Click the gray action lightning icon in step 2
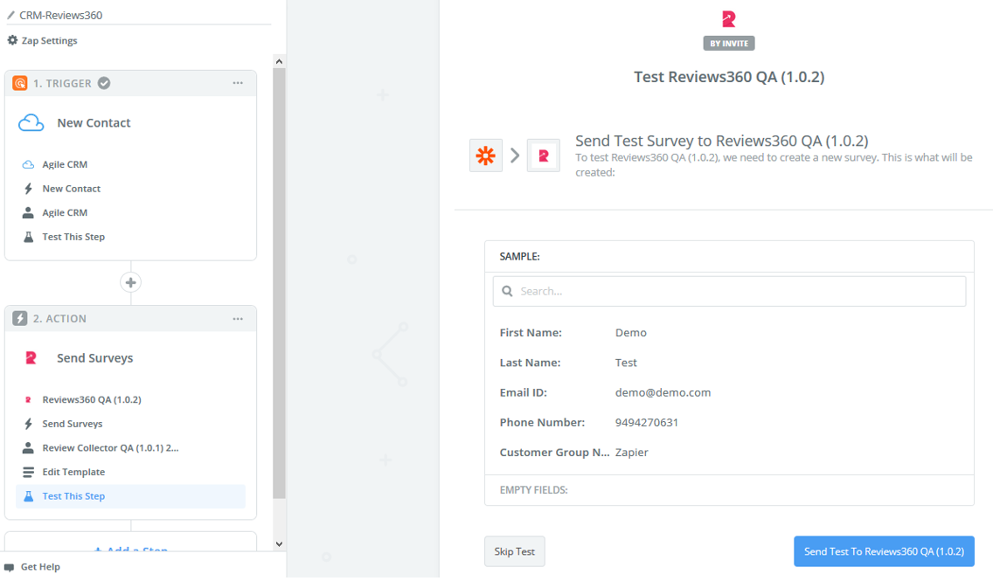993x581 pixels. [x=20, y=318]
